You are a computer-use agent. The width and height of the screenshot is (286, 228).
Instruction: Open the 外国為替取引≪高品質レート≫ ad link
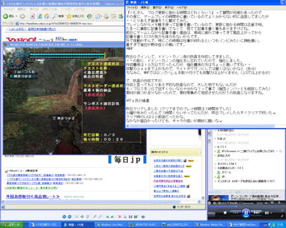tap(33, 196)
